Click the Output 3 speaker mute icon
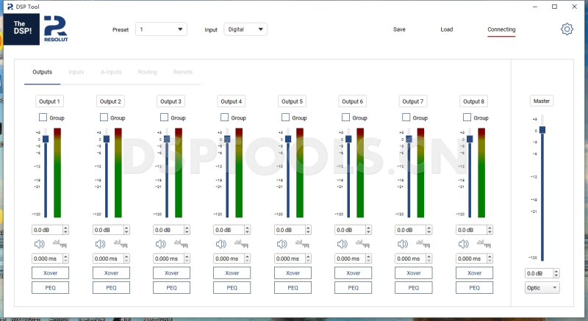Image resolution: width=588 pixels, height=321 pixels. 159,244
